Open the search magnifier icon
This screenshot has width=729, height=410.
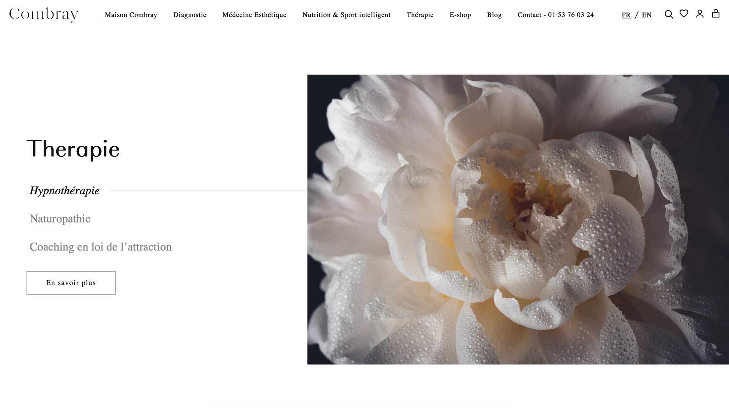point(669,14)
